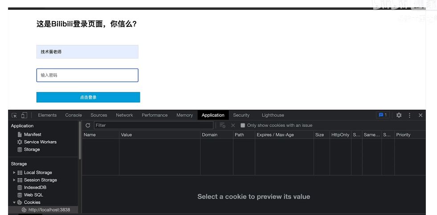Select http://localhost:3838 under Cookies
This screenshot has width=437, height=215.
pos(49,210)
